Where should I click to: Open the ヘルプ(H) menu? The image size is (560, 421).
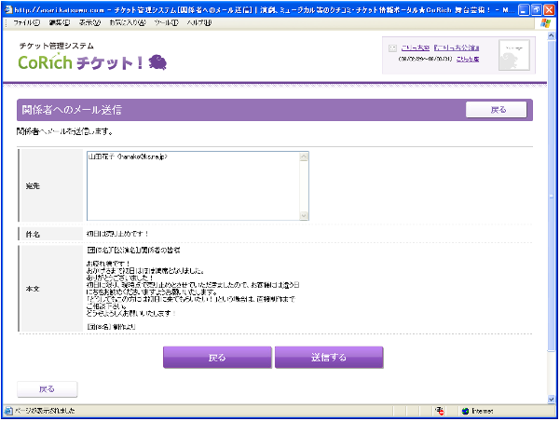click(x=198, y=21)
